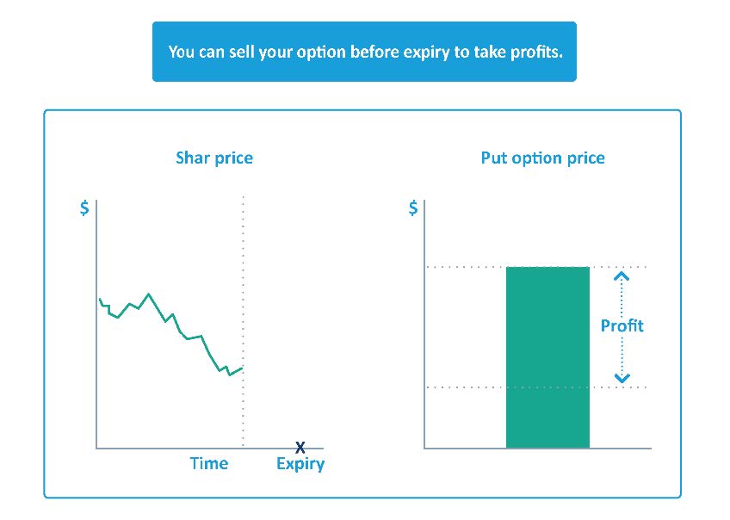Click the "Profit" label
Screen dimensions: 730x520
click(x=622, y=325)
